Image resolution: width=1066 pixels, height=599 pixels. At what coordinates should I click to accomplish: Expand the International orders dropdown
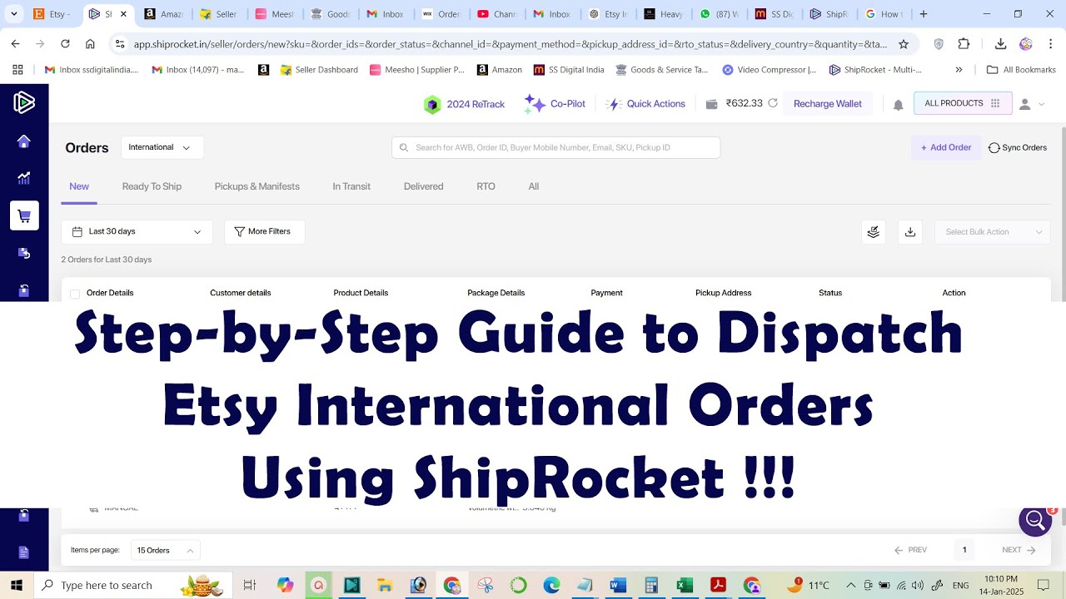point(162,147)
